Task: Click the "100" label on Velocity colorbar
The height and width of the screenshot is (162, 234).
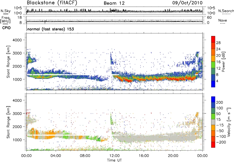Action: (x=220, y=108)
